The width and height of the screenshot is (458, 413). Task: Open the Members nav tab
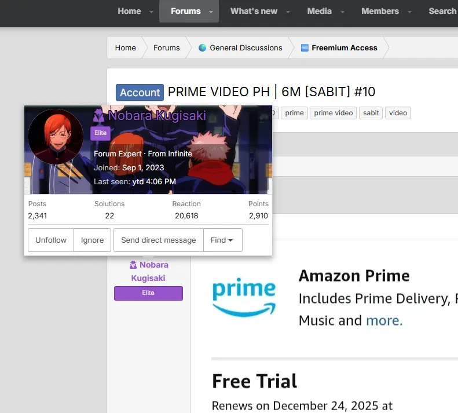point(380,11)
